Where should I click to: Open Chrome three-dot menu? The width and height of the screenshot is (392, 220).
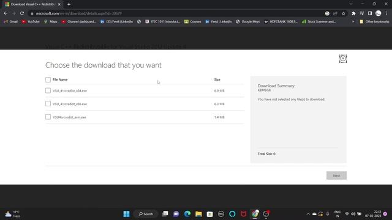coord(386,13)
